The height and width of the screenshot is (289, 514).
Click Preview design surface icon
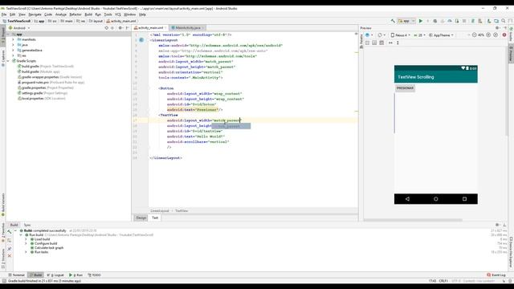point(368,35)
